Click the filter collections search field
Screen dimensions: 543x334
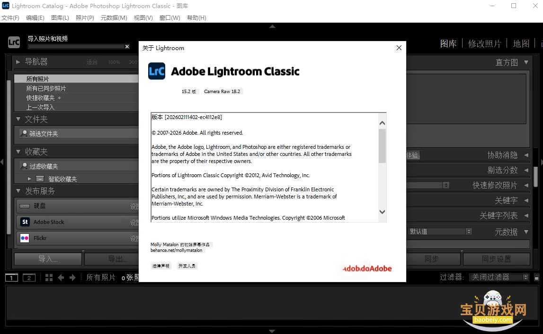tap(79, 166)
